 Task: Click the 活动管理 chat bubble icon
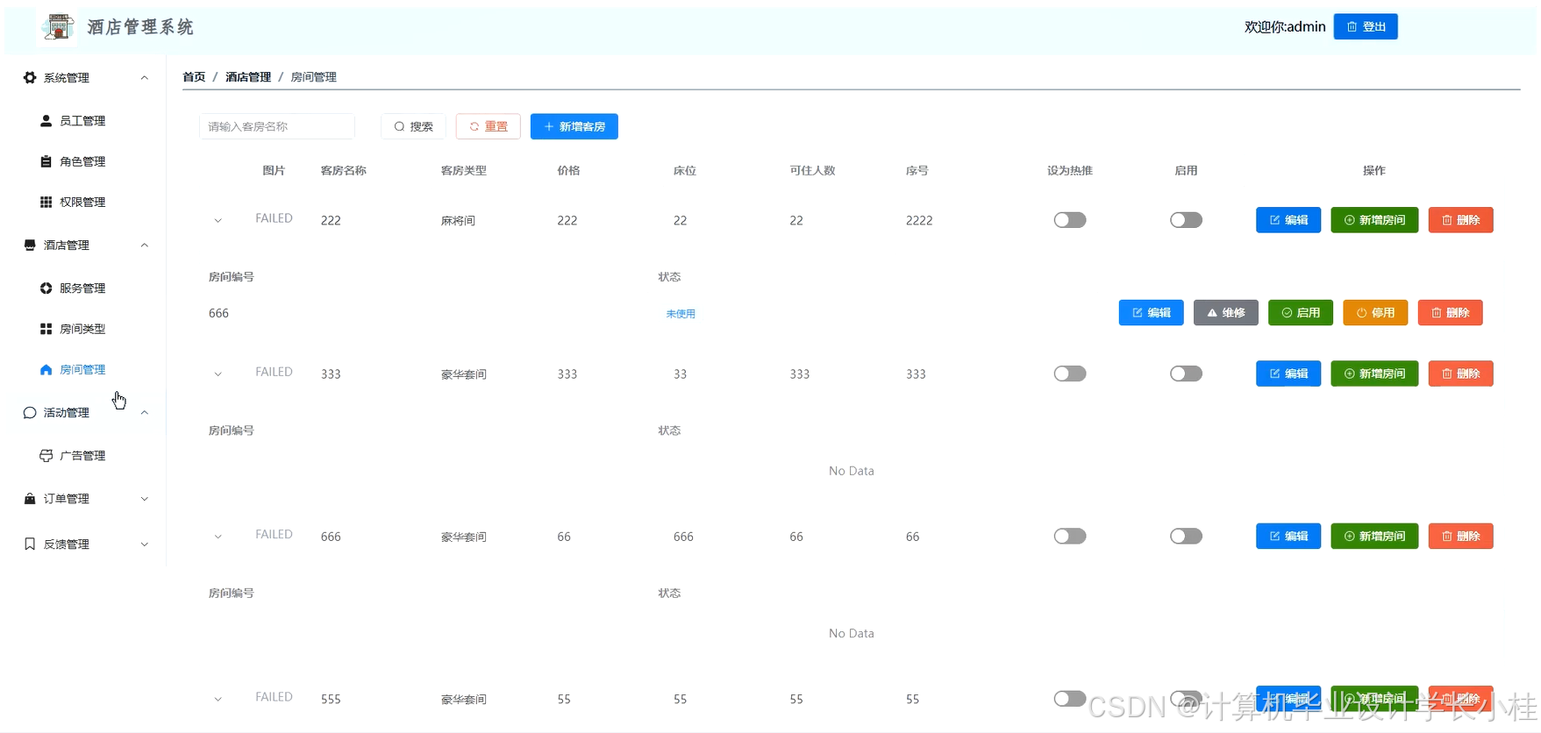[30, 413]
